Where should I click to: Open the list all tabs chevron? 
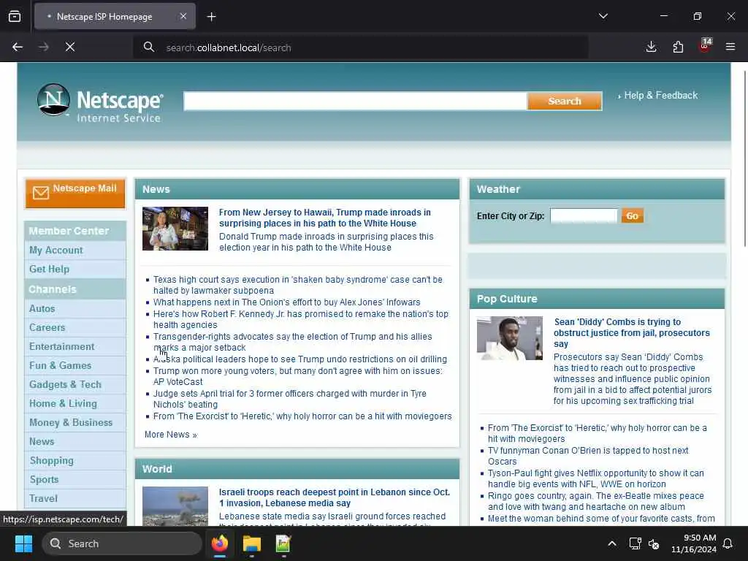603,16
